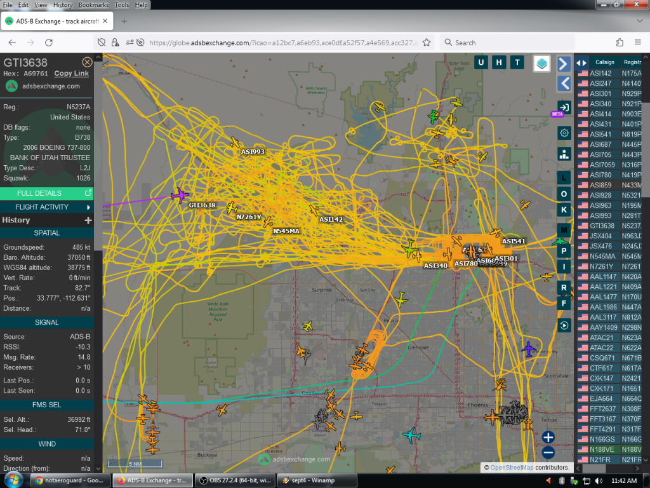Image resolution: width=650 pixels, height=488 pixels.
Task: Toggle aircraft table width arrows
Action: (x=581, y=63)
